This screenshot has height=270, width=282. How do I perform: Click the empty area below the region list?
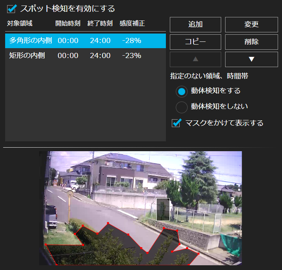pos(85,103)
